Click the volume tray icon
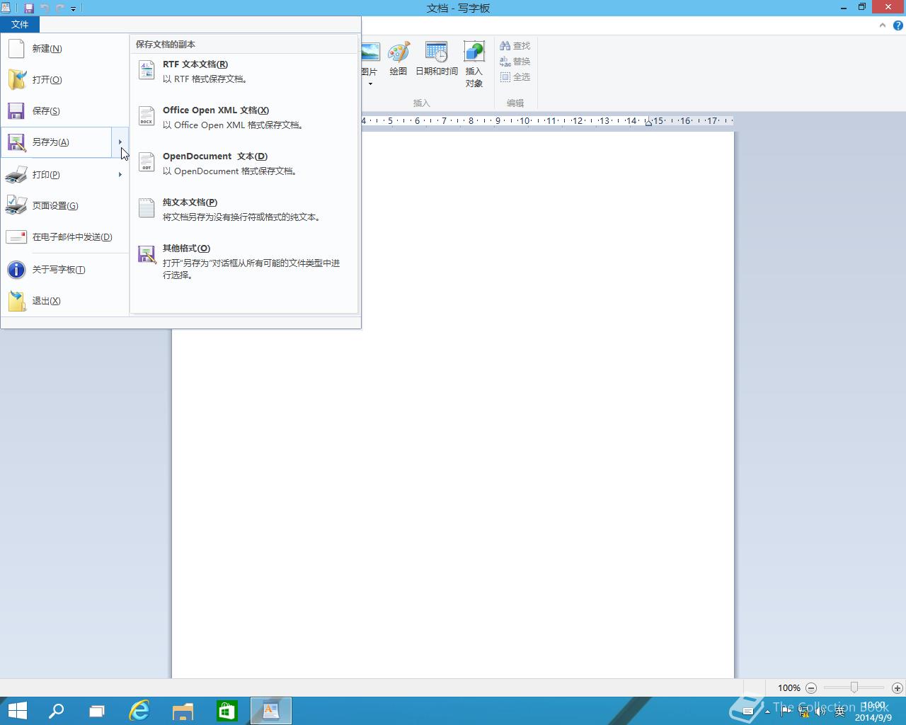Image resolution: width=906 pixels, height=725 pixels. 820,711
